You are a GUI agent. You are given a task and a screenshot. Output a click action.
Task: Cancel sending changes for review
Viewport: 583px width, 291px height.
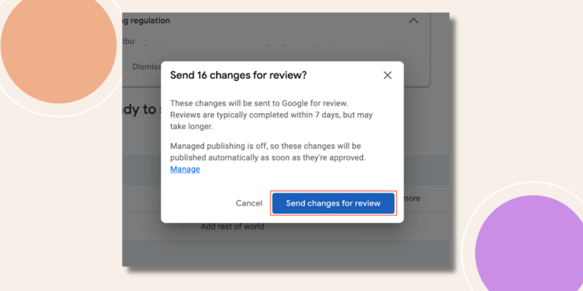pos(249,203)
